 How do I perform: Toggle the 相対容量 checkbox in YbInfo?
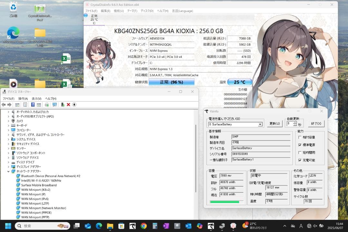pyautogui.click(x=300, y=137)
